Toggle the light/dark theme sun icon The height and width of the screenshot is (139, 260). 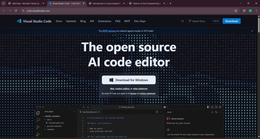coord(182,21)
